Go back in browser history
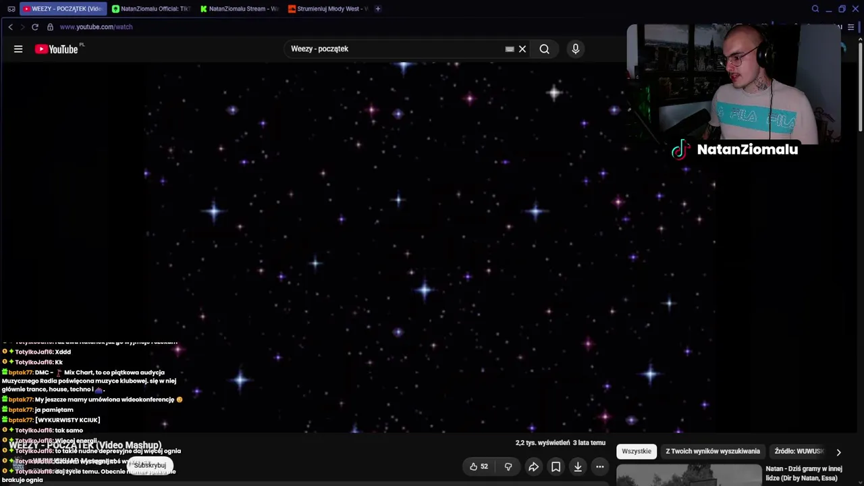 10,27
